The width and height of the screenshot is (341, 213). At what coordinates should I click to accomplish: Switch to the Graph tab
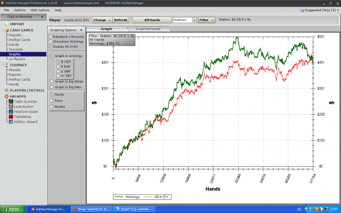click(x=106, y=29)
